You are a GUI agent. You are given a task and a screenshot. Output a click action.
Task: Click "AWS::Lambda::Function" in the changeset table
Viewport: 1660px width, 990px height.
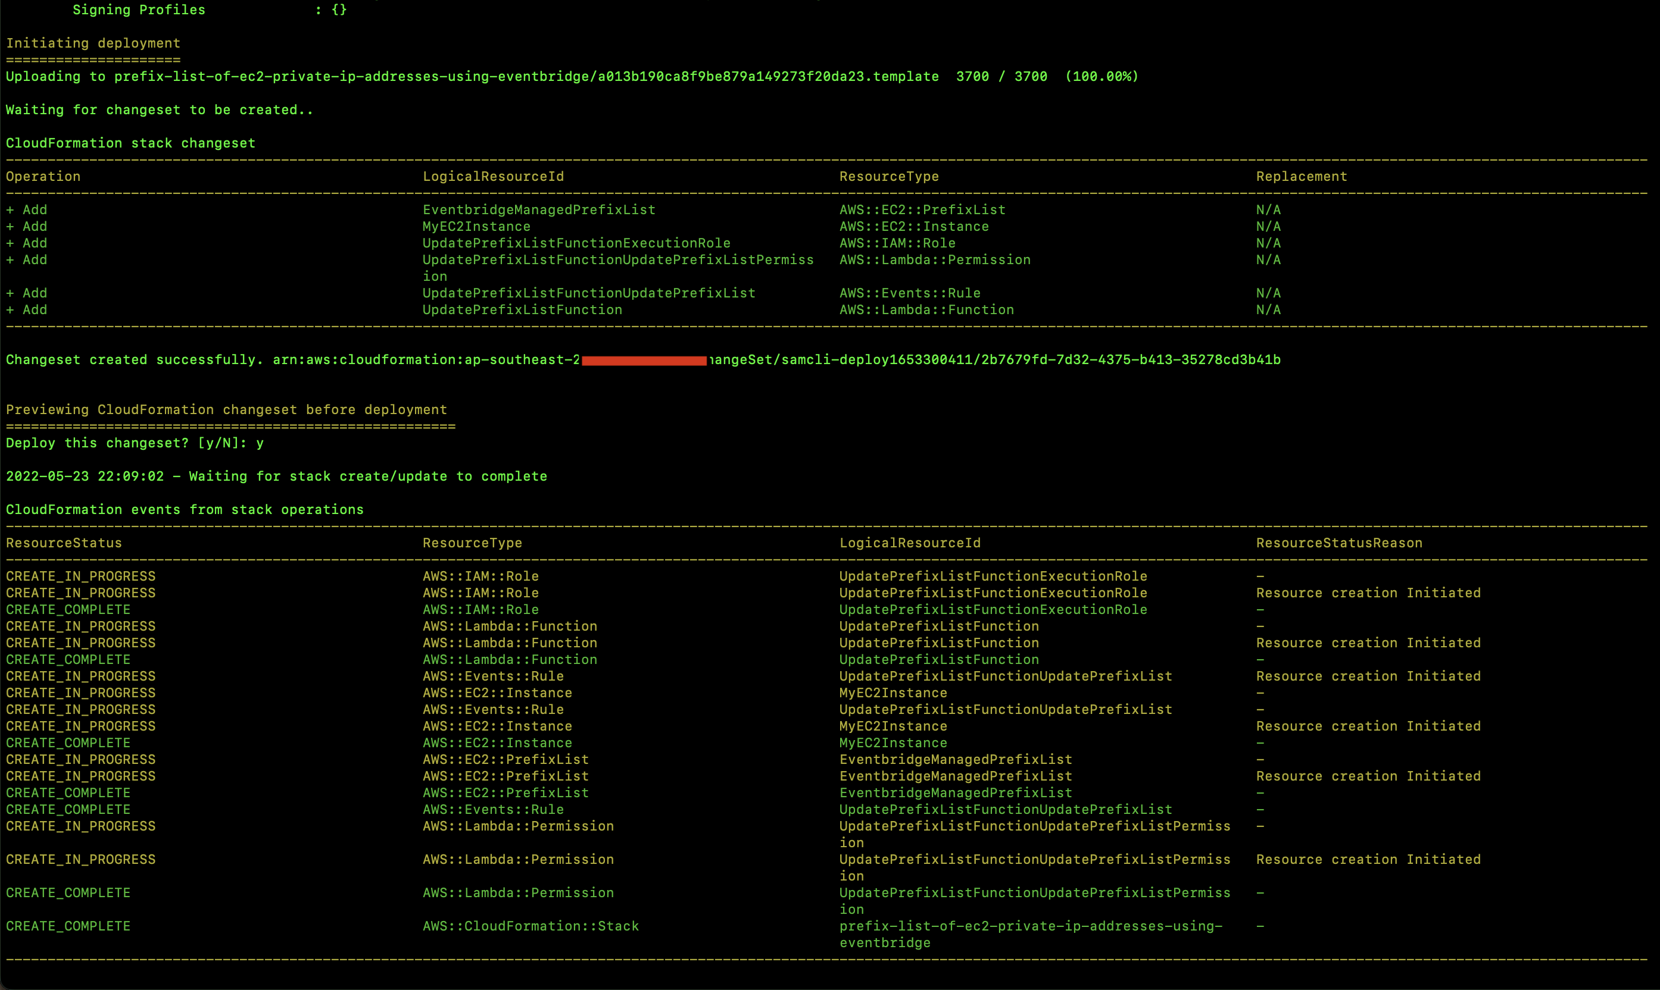coord(927,310)
